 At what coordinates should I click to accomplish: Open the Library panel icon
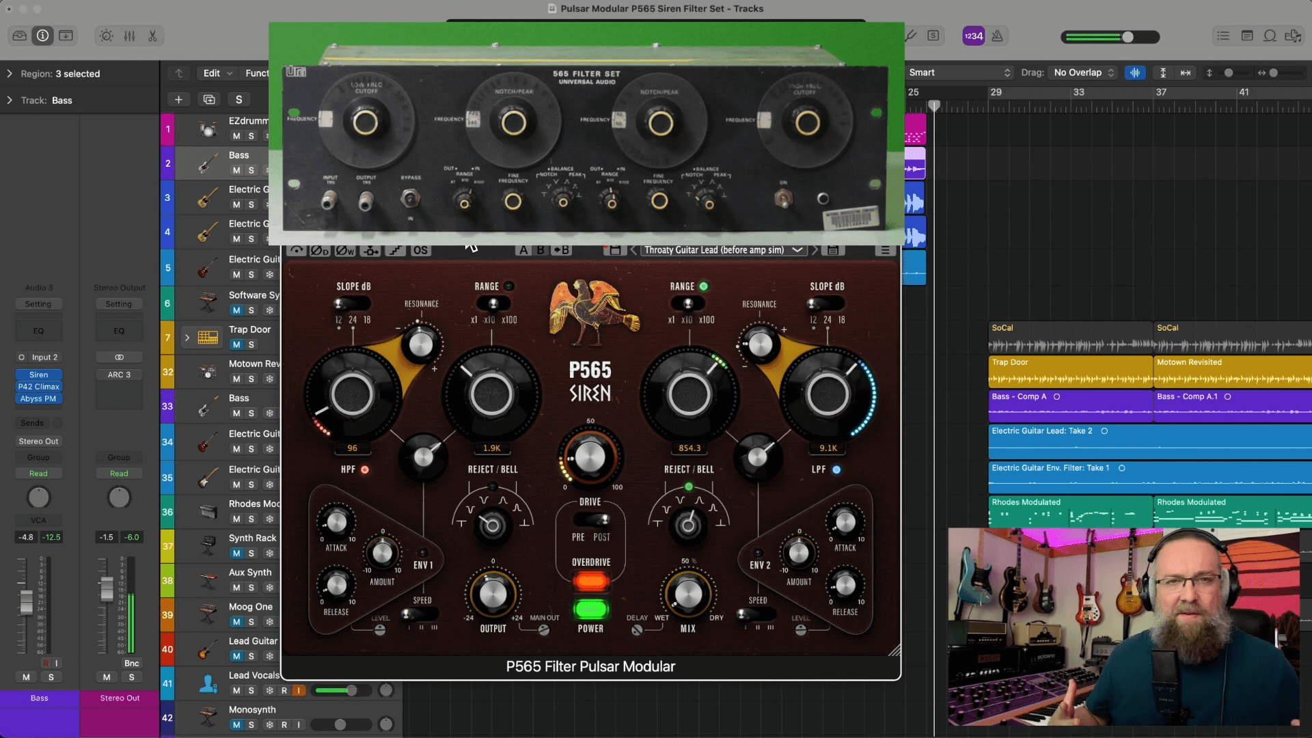pos(20,36)
